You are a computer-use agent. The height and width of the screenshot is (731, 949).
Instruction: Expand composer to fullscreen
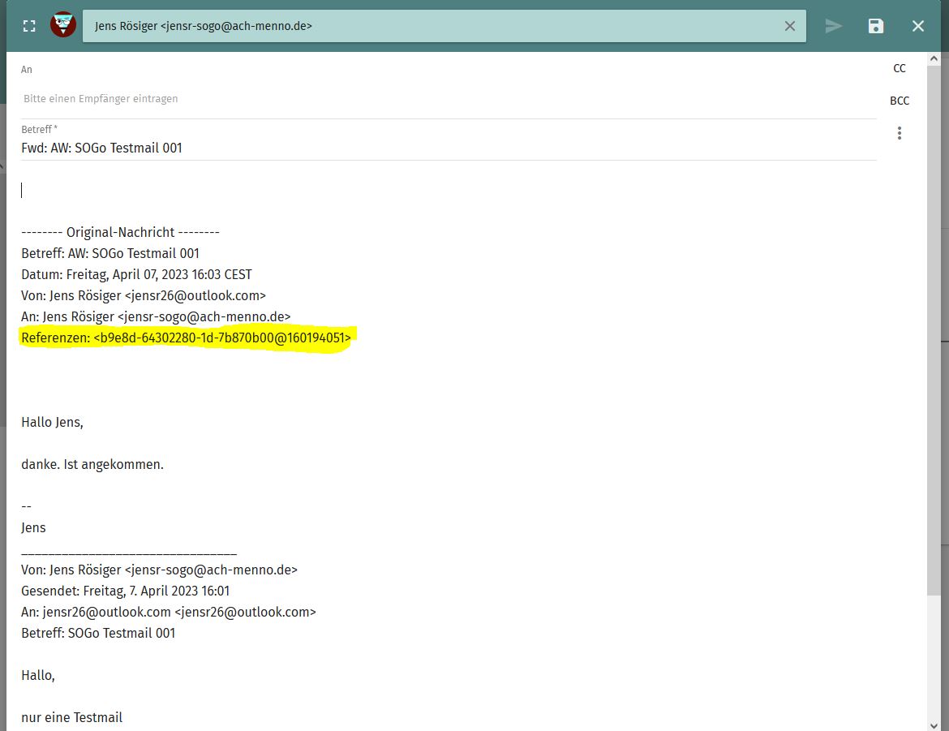[x=29, y=26]
